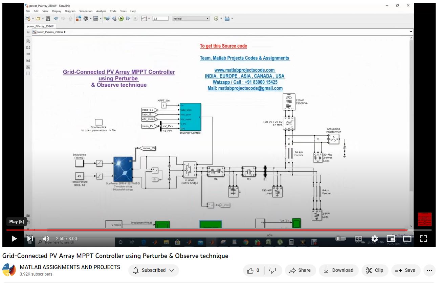Open YouTube player settings gear

375,239
